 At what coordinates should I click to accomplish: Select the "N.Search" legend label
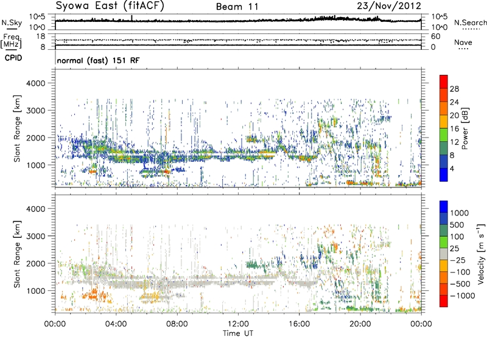pos(470,23)
